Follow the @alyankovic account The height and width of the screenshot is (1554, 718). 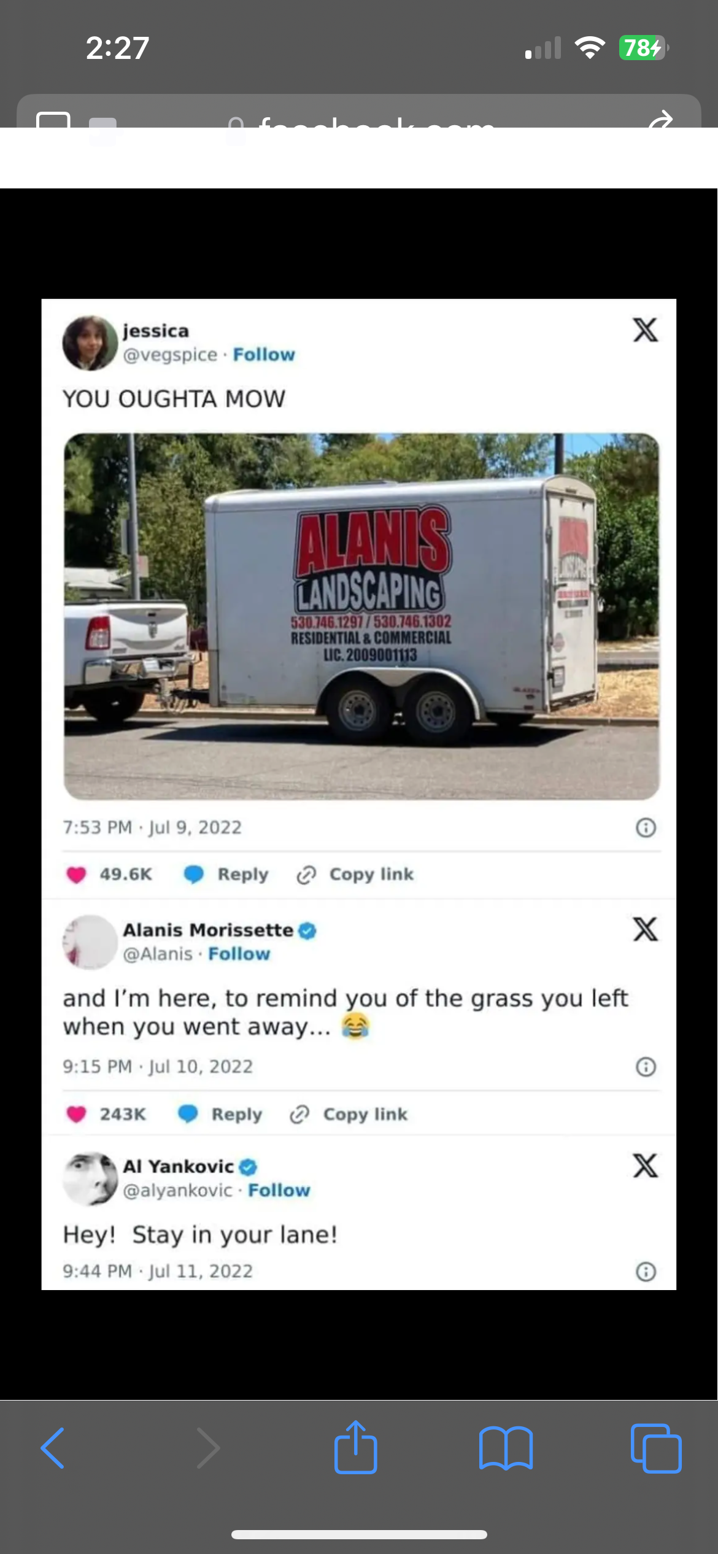pyautogui.click(x=279, y=1190)
